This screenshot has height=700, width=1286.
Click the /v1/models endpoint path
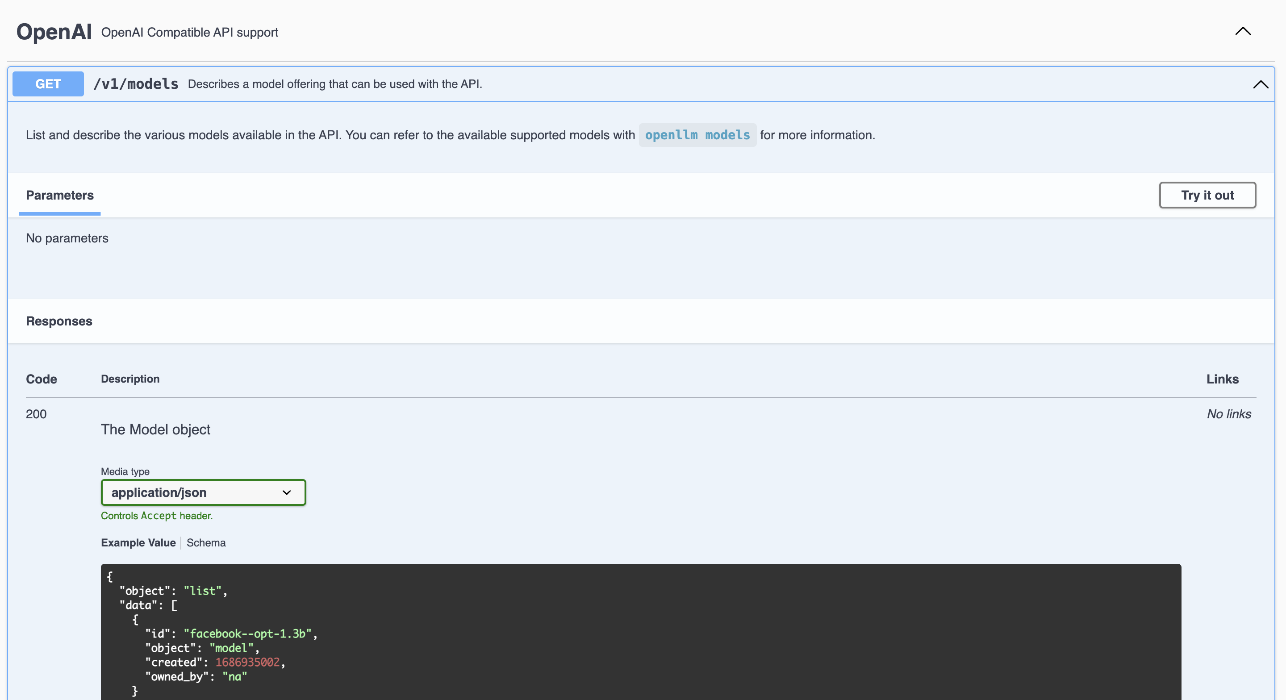tap(135, 84)
